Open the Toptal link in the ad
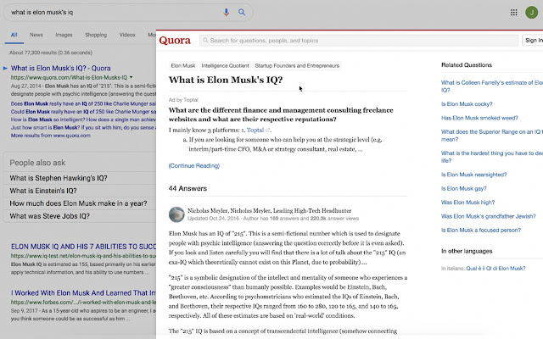This screenshot has height=339, width=543. pos(255,130)
